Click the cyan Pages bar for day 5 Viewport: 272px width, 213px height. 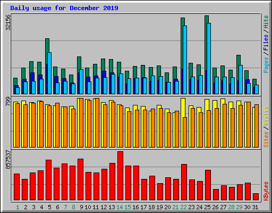49,73
